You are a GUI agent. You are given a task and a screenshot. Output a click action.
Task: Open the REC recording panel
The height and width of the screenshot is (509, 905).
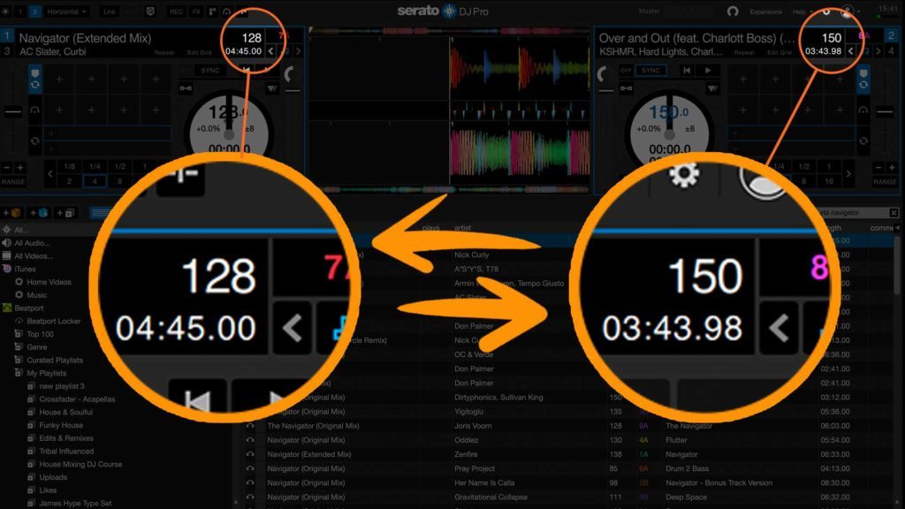click(x=176, y=11)
